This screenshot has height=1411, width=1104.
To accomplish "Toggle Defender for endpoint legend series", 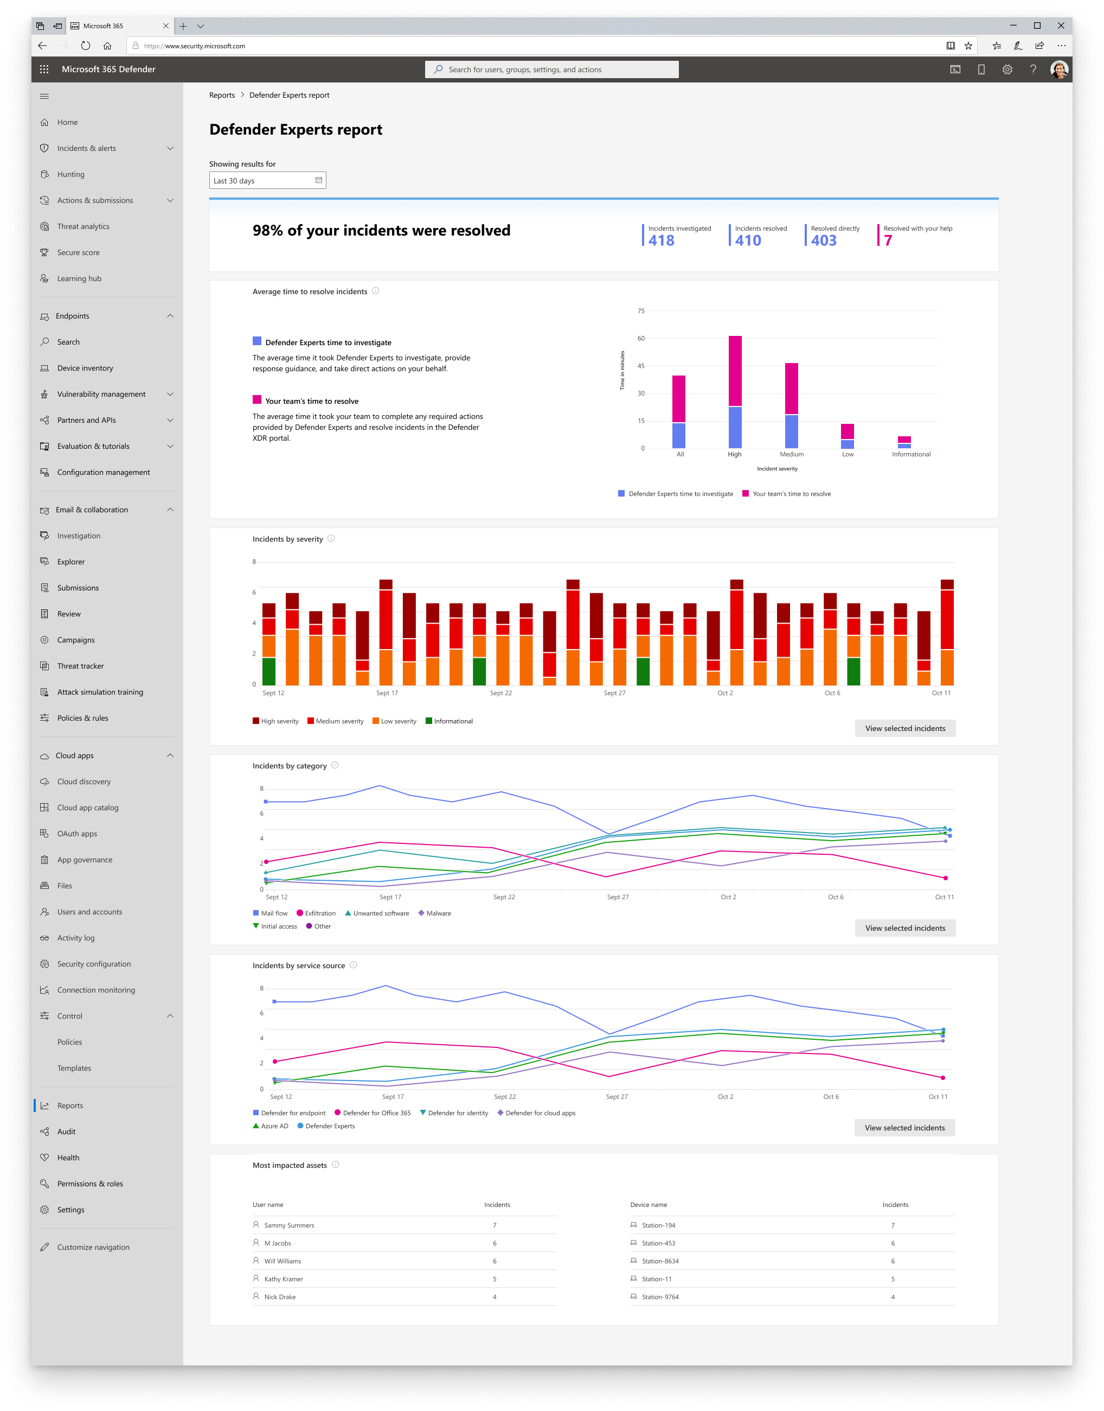I will pyautogui.click(x=289, y=1113).
